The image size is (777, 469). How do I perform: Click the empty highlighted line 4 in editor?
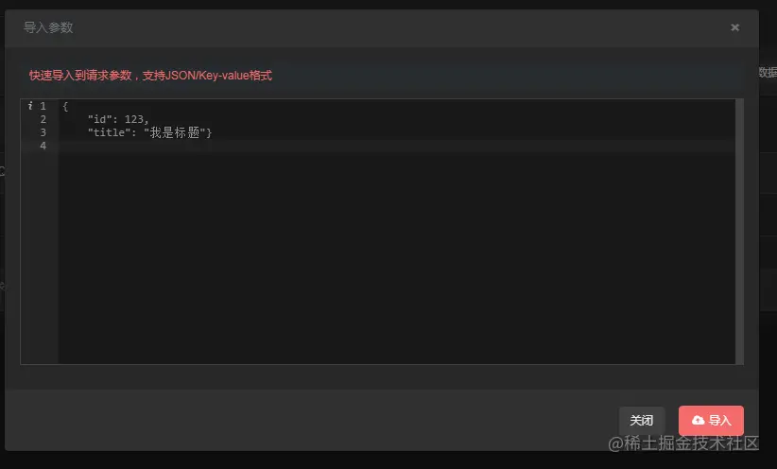(396, 146)
